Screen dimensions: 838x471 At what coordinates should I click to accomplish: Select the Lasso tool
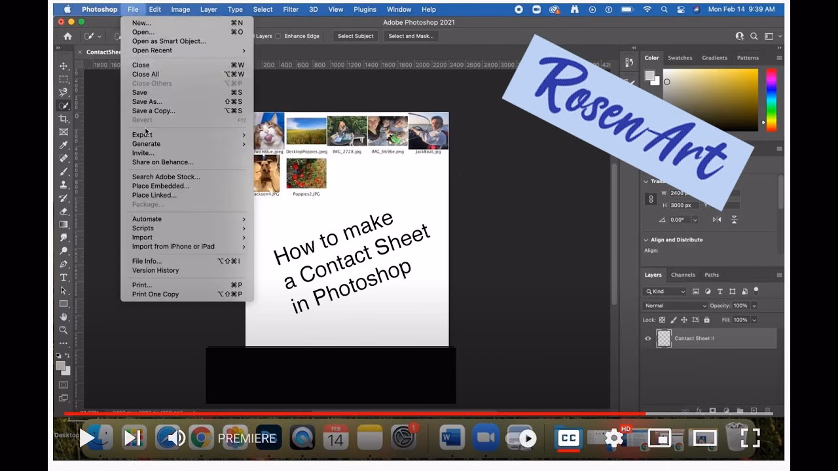click(64, 92)
